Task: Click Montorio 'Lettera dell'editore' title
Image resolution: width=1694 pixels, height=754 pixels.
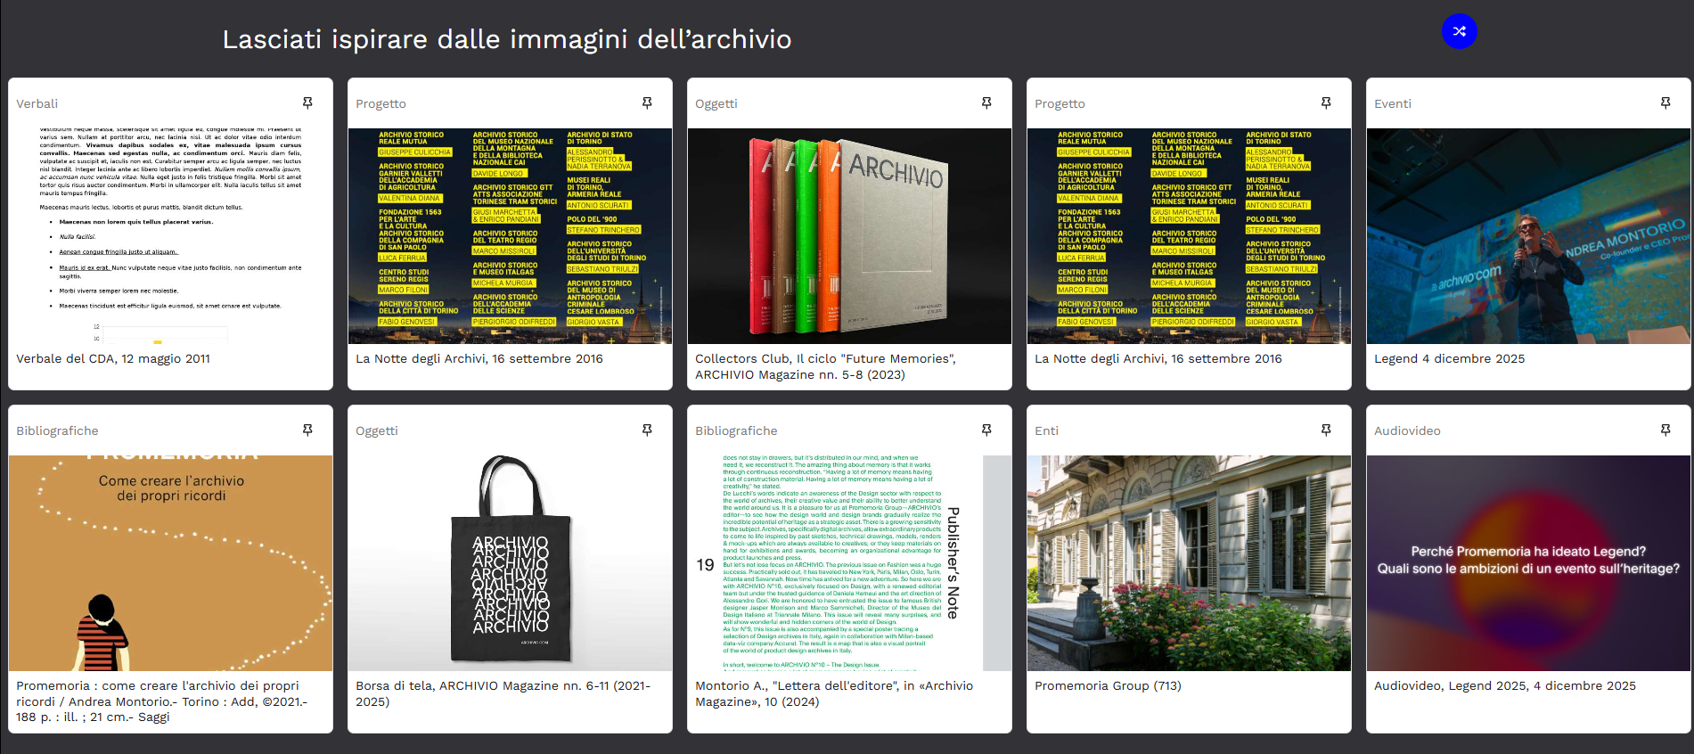Action: (x=834, y=694)
